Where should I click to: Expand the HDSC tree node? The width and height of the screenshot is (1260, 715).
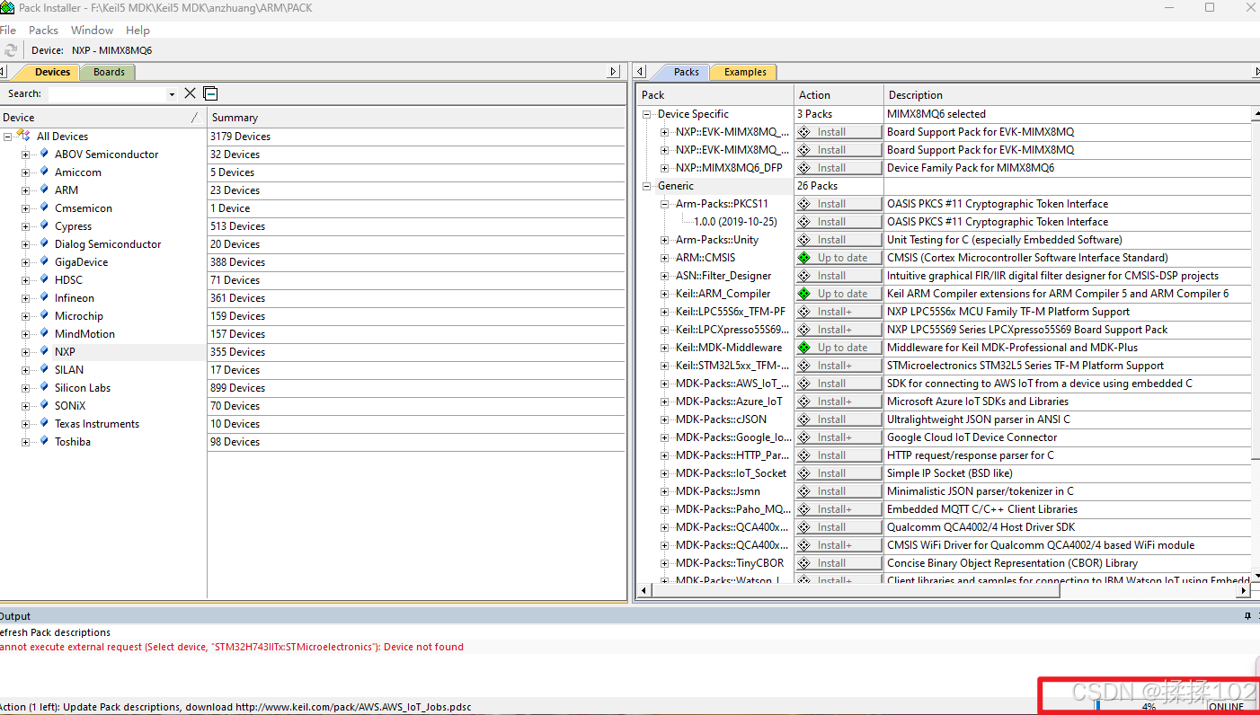click(x=25, y=280)
